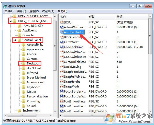Image resolution: width=154 pixels, height=125 pixels.
Task: Click the AutoEndTasks string value icon
Action: pyautogui.click(x=62, y=32)
